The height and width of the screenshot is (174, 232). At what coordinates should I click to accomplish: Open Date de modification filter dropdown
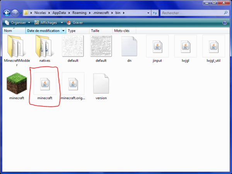click(x=63, y=31)
